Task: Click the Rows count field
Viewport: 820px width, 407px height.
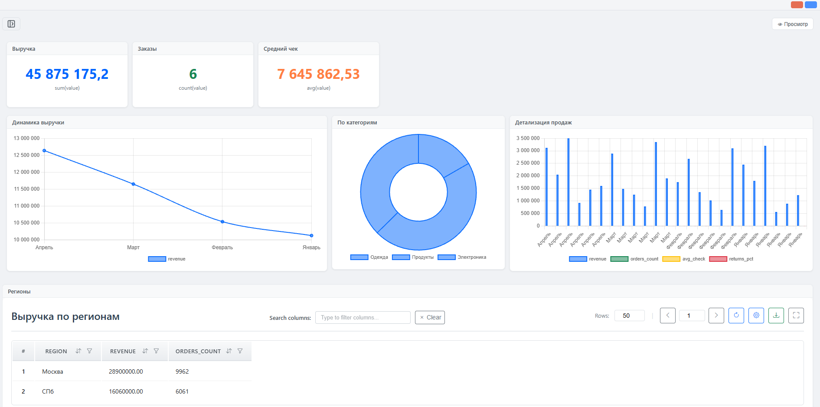Action: tap(630, 316)
